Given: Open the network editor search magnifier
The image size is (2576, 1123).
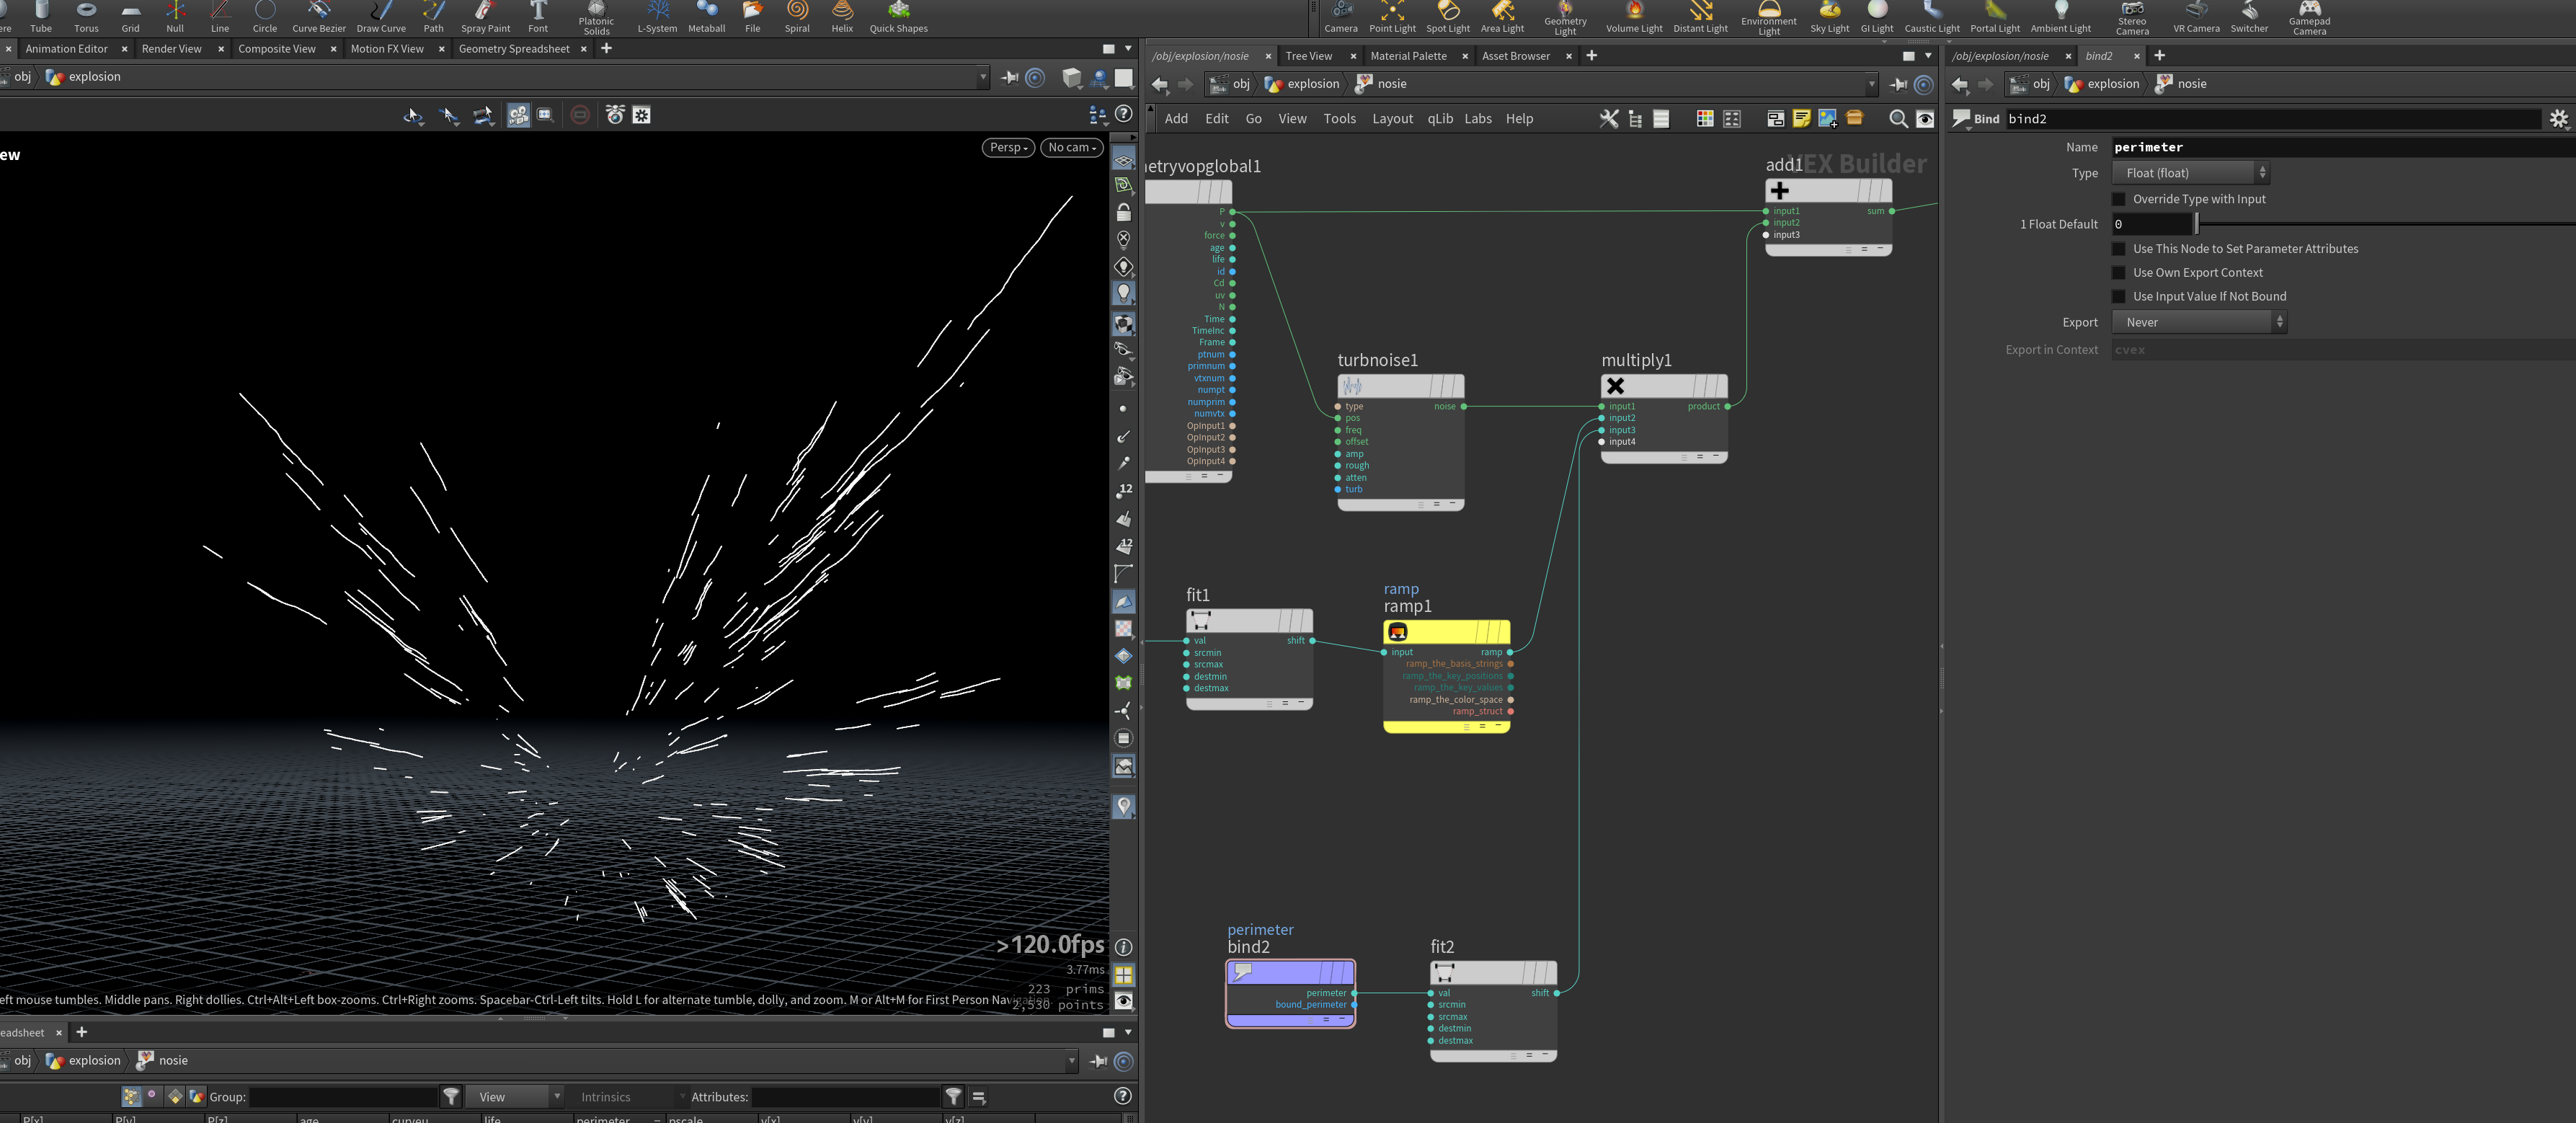Looking at the screenshot, I should point(1897,119).
